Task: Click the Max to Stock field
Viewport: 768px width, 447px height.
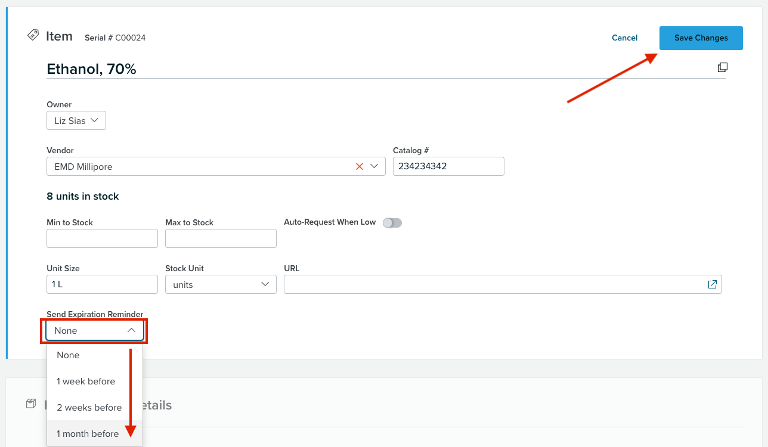Action: (221, 238)
